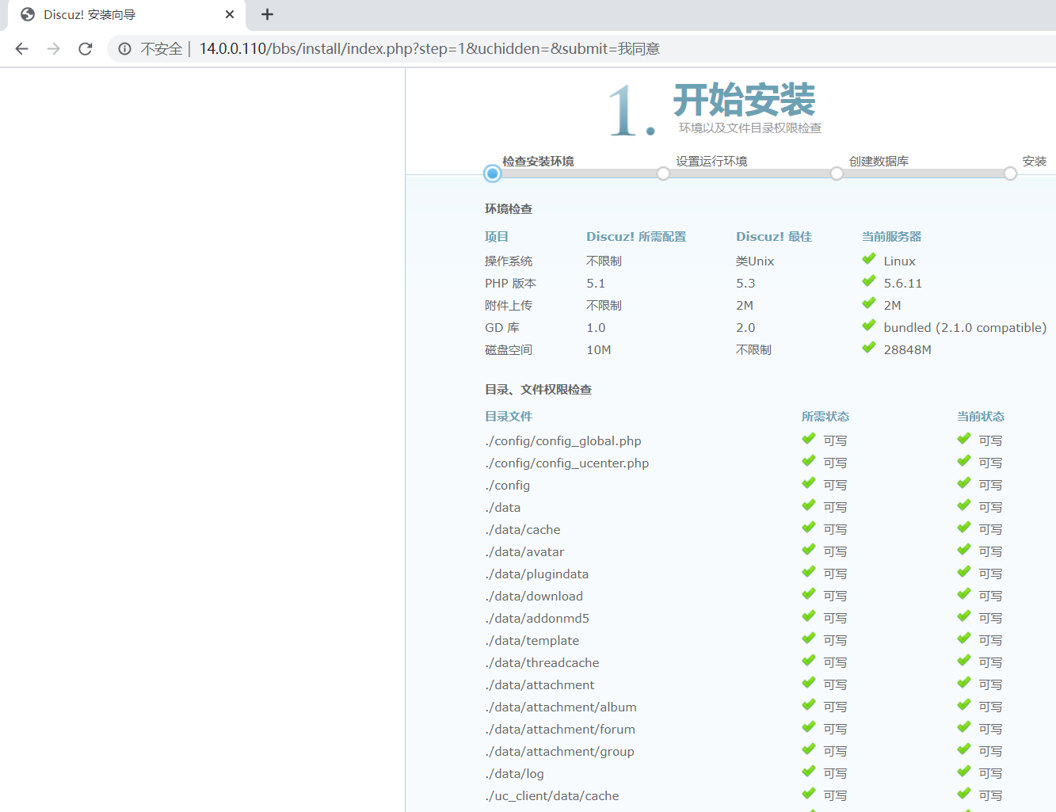Image resolution: width=1056 pixels, height=812 pixels.
Task: Click 当前状态 check for config_global.php
Action: (964, 439)
